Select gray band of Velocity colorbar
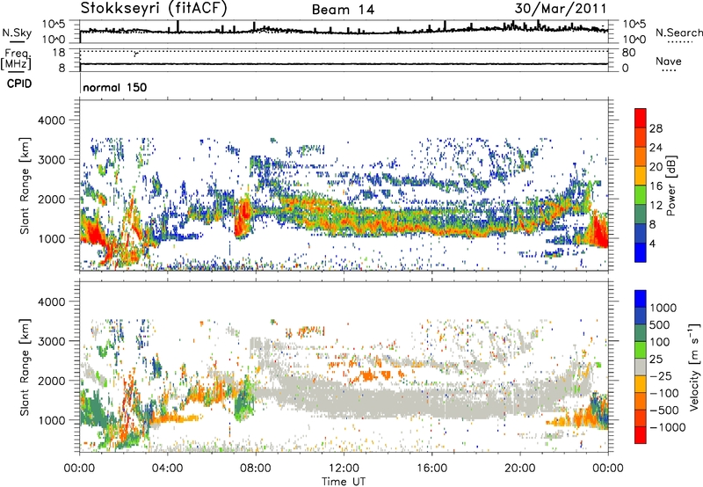Image resolution: width=703 pixels, height=487 pixels. (x=641, y=367)
